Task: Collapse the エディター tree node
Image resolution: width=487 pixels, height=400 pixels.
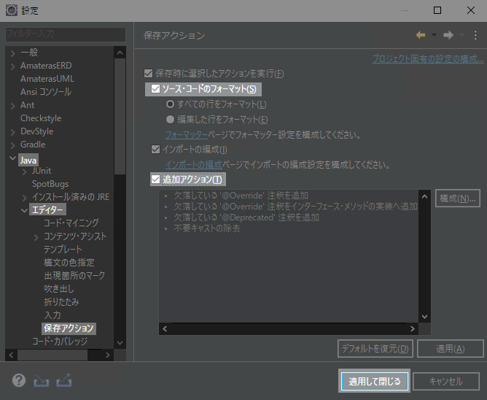Action: pos(25,210)
